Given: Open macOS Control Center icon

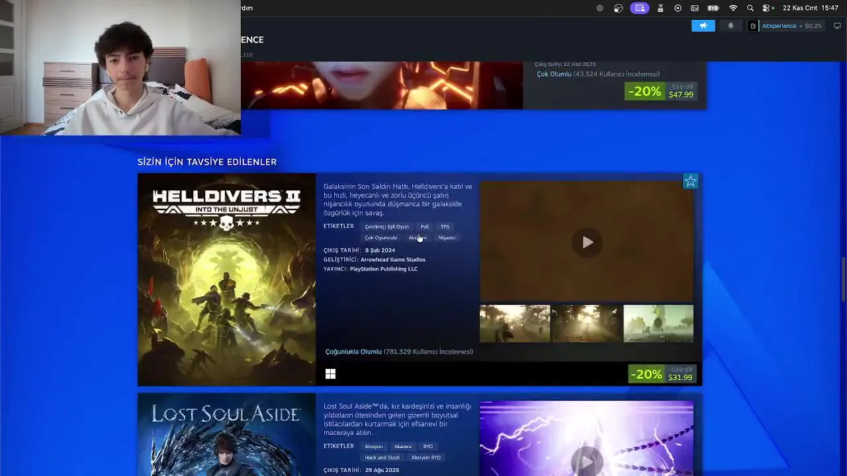Looking at the screenshot, I should pyautogui.click(x=767, y=8).
